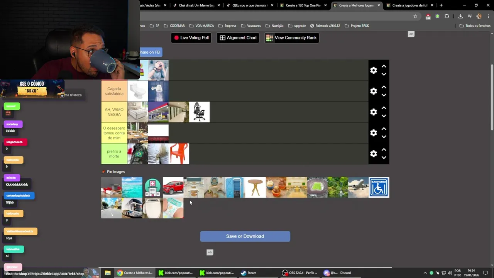494x278 pixels.
Task: Open a new browser tab
Action: coord(441,5)
